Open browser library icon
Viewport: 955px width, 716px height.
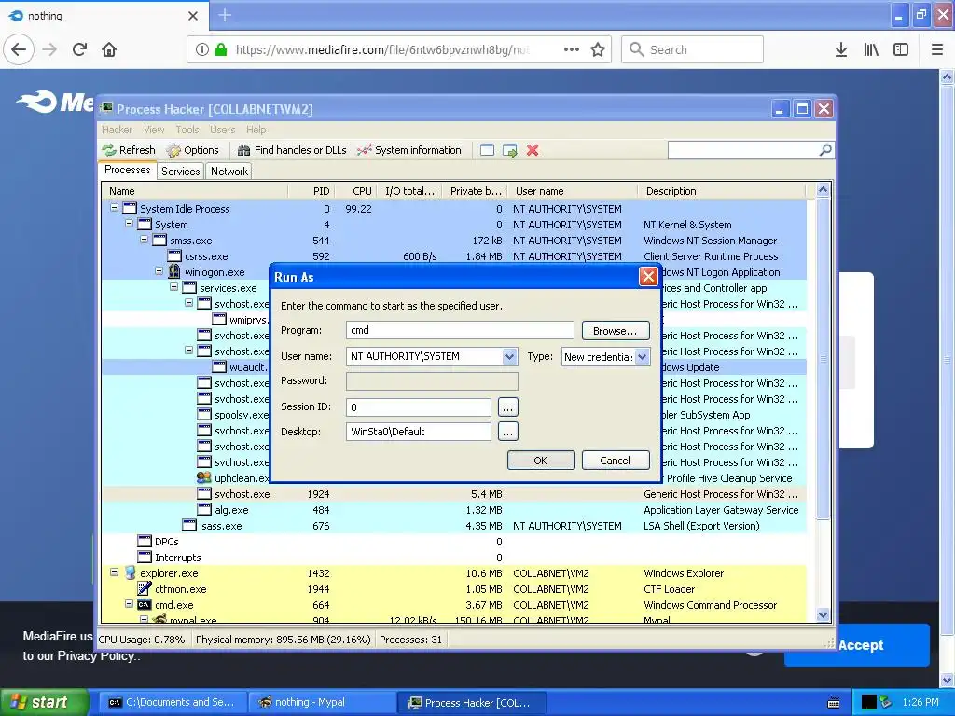(871, 49)
